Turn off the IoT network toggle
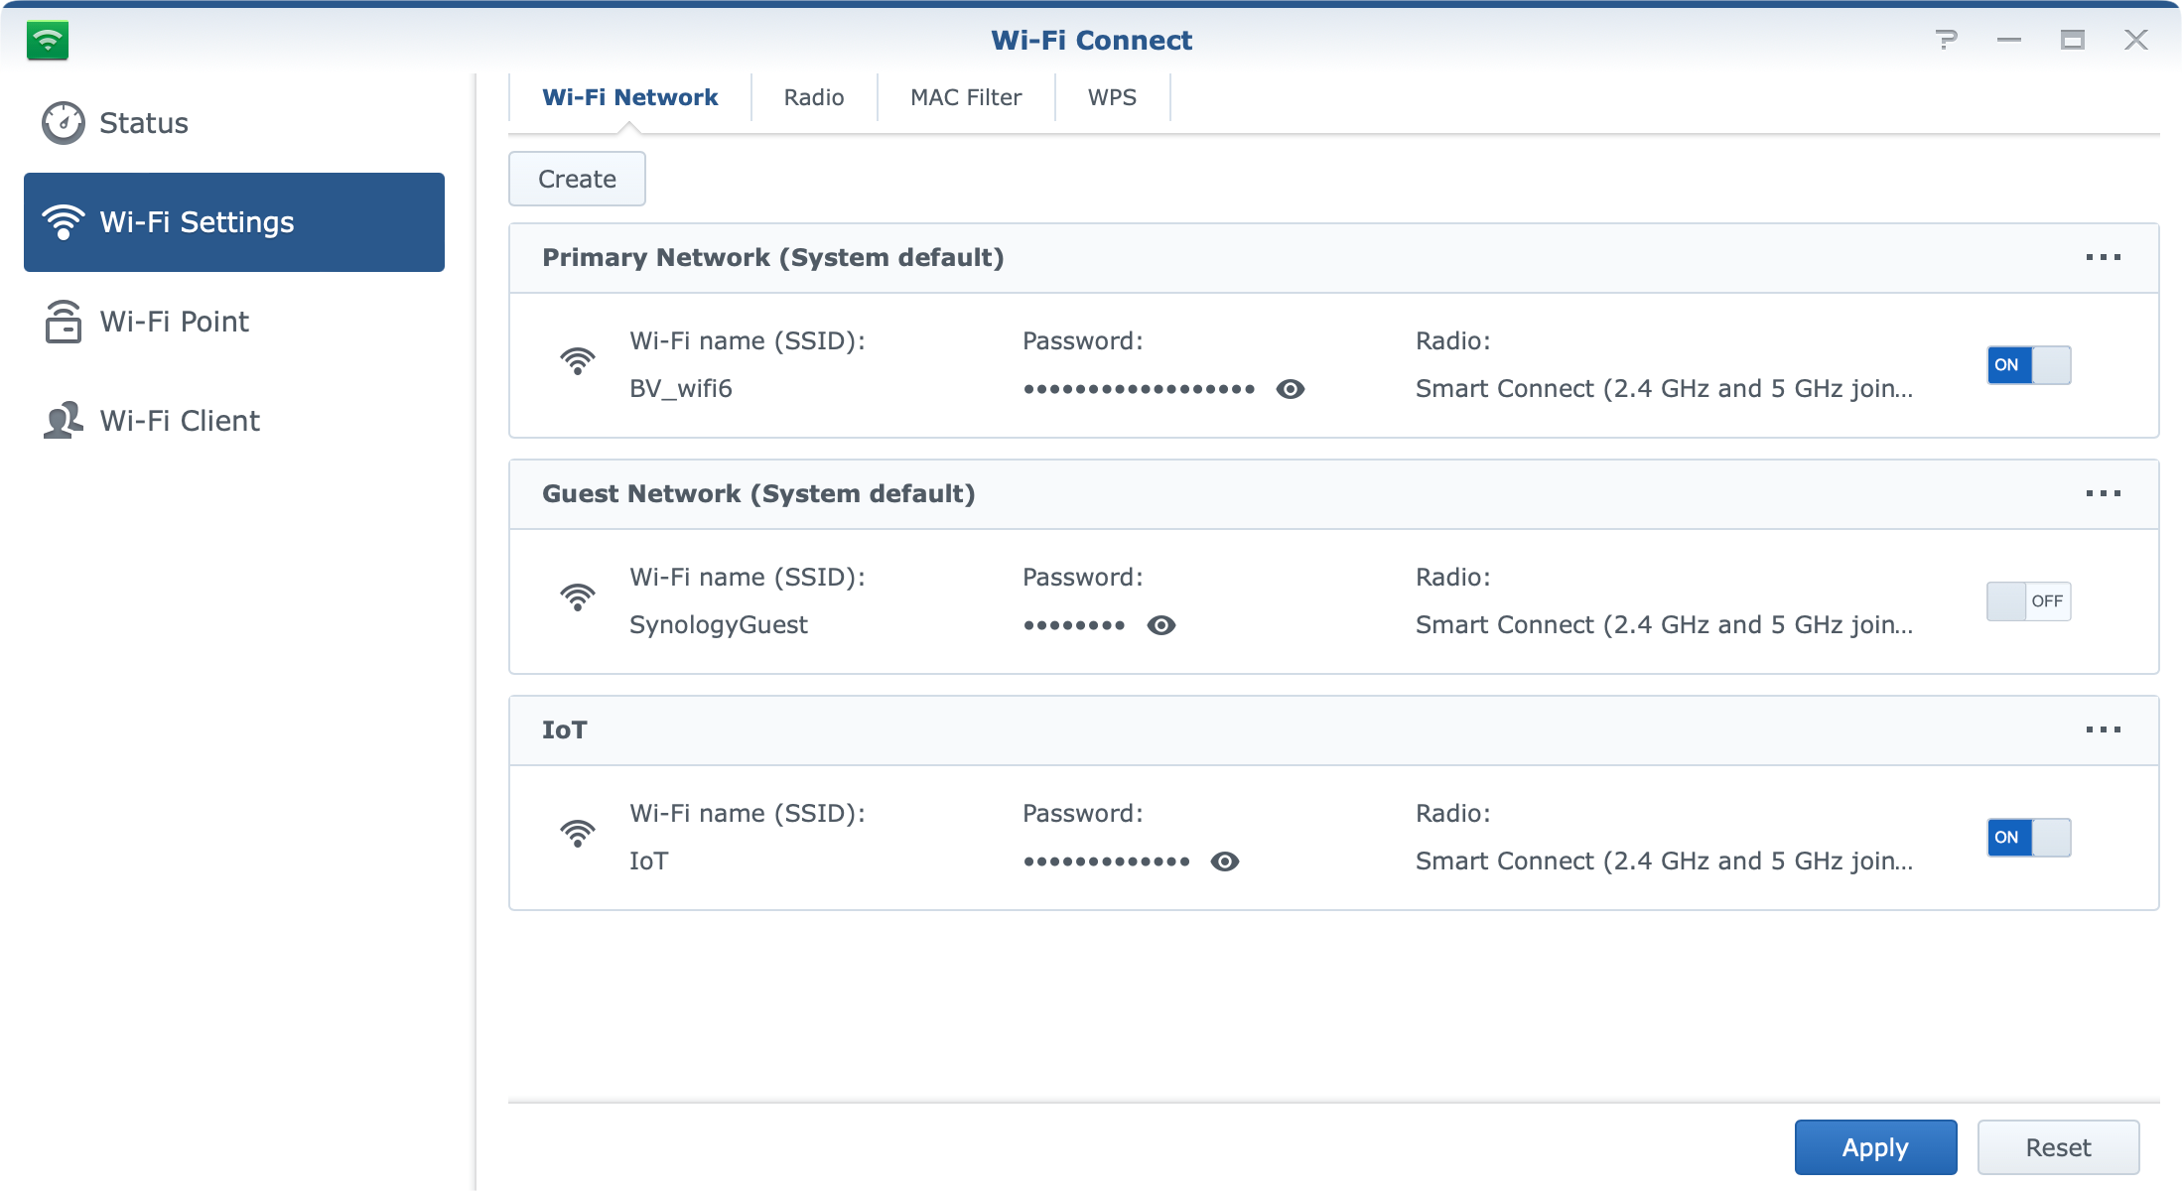The image size is (2182, 1191). click(2028, 838)
